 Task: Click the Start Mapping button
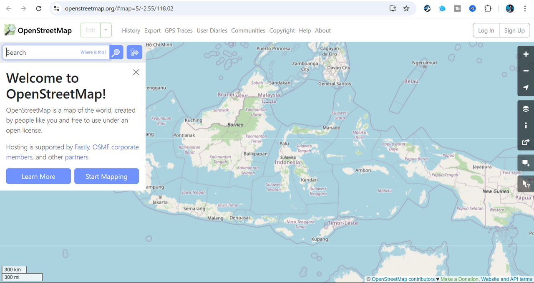click(106, 176)
